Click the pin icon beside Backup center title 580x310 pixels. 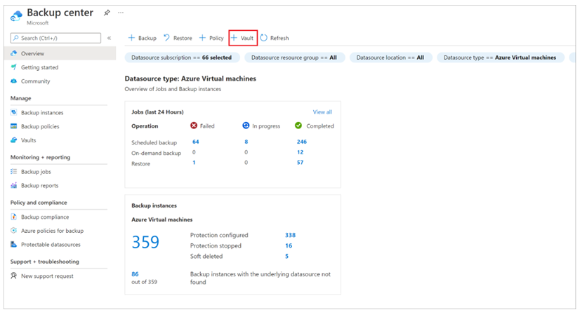[x=107, y=13]
